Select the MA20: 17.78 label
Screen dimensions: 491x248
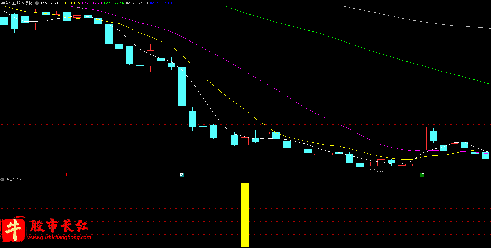click(92, 3)
